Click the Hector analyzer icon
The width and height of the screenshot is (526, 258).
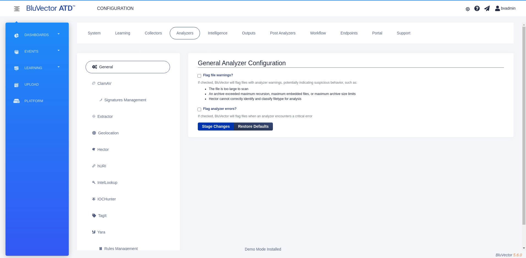point(94,149)
